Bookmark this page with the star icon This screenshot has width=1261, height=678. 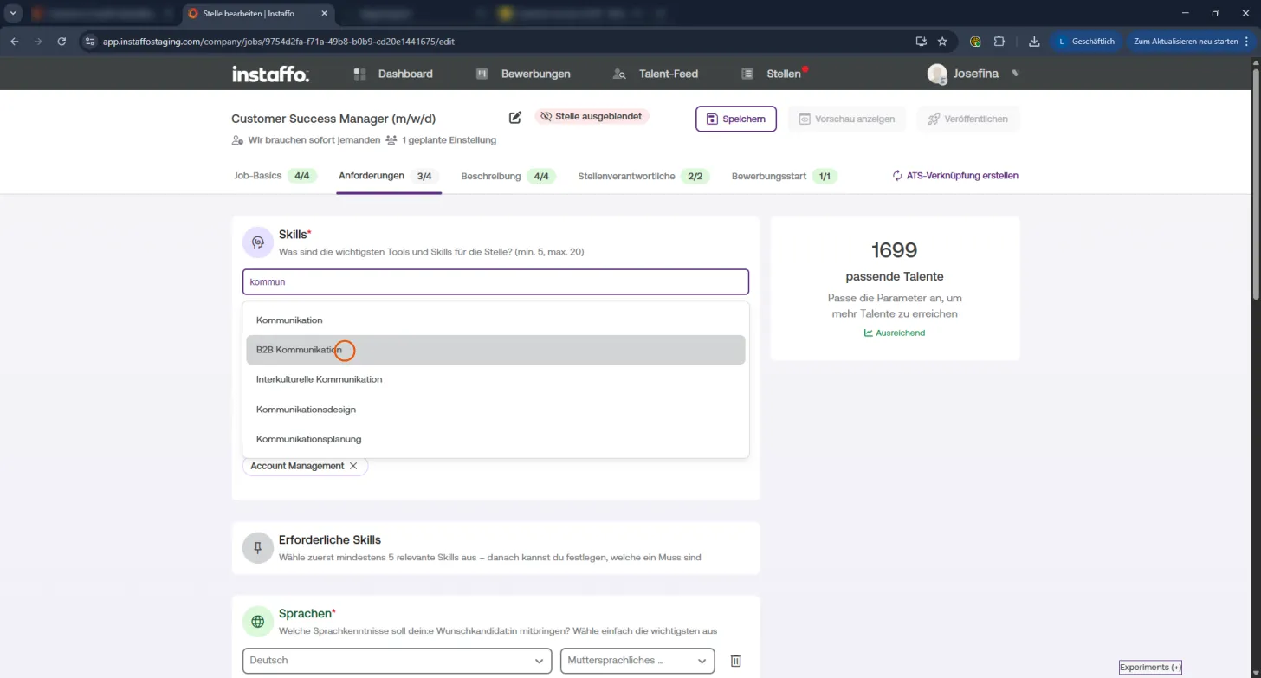(942, 42)
